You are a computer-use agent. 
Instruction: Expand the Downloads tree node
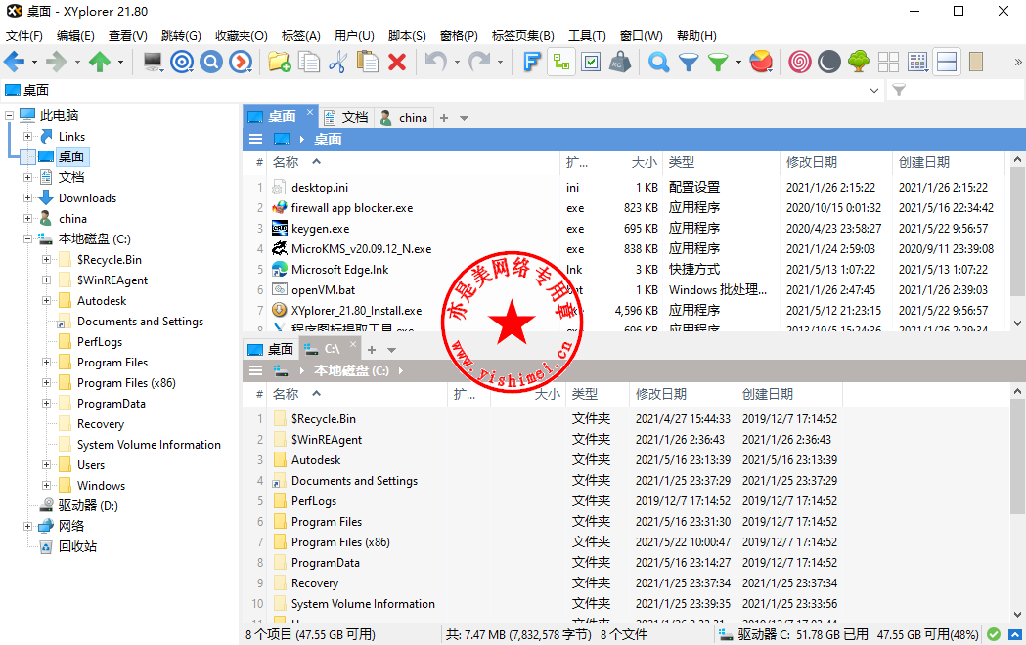click(x=27, y=198)
